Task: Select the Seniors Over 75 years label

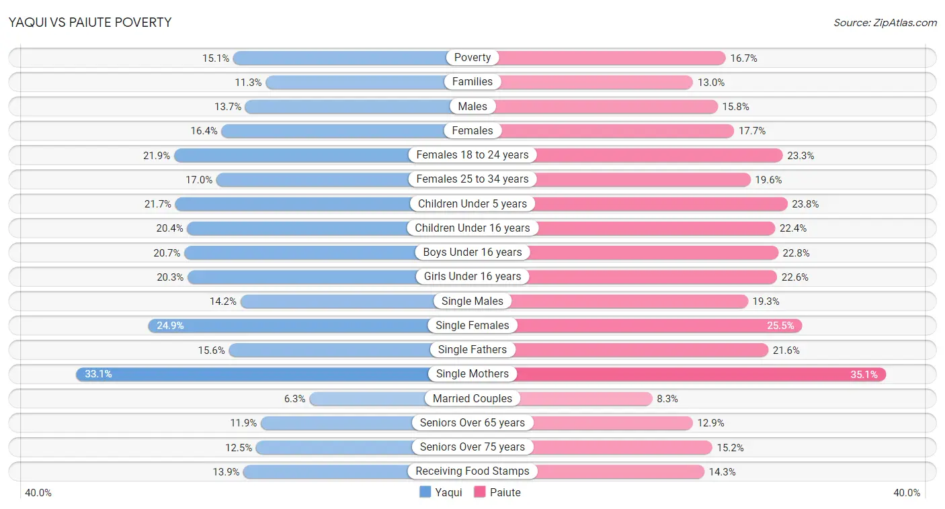Action: click(x=472, y=447)
